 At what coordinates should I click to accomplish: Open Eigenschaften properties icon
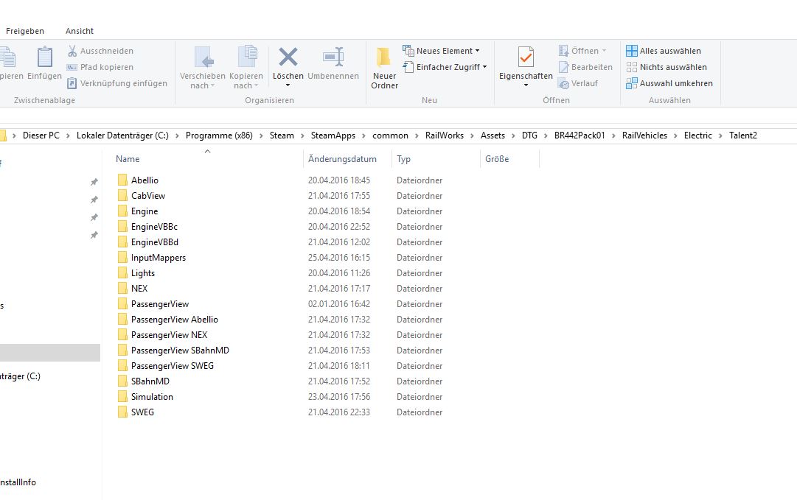(526, 57)
